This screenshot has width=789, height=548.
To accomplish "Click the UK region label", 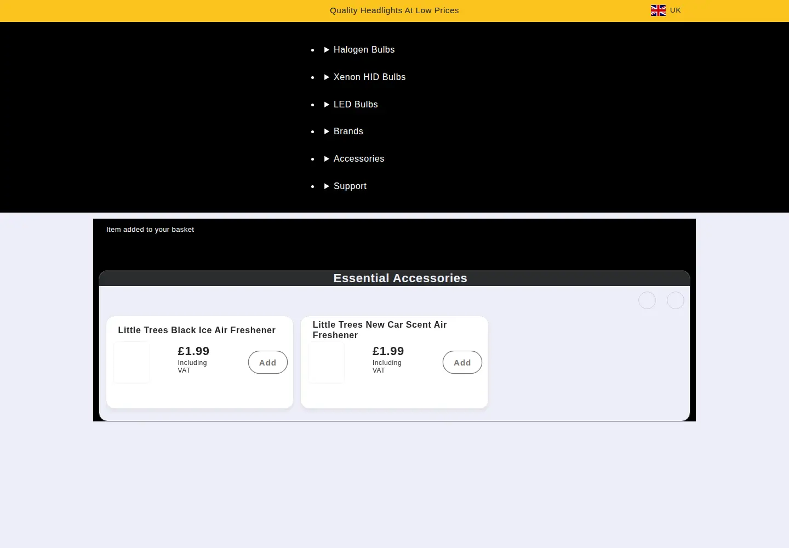I will click(676, 10).
